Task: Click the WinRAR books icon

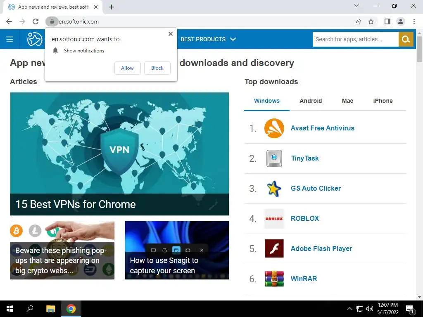Action: pyautogui.click(x=274, y=279)
